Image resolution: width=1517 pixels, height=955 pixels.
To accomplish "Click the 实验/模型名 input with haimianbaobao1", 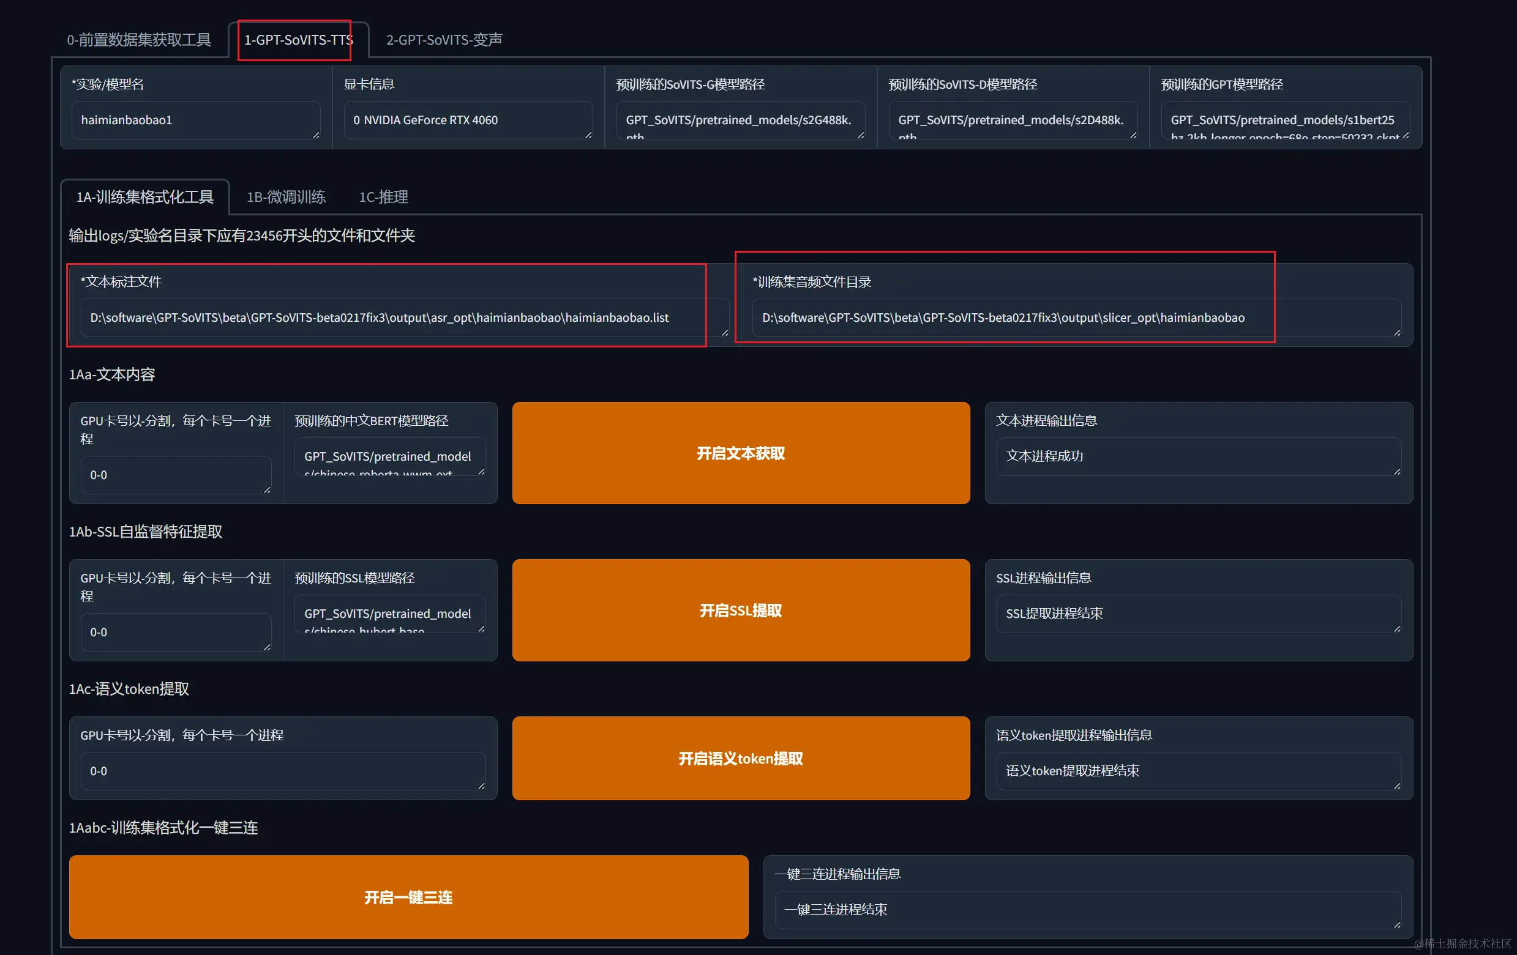I will [x=195, y=120].
